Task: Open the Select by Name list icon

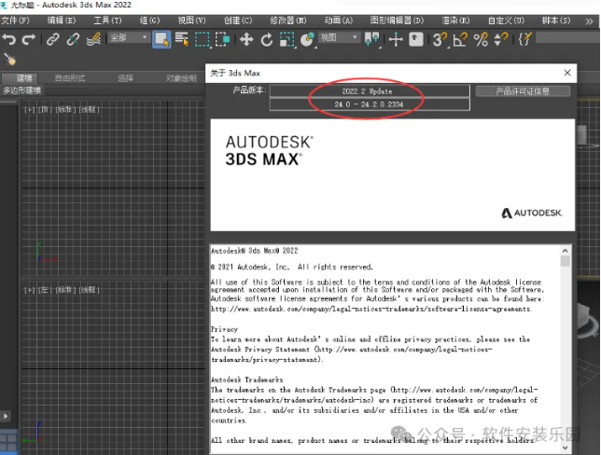Action: (x=182, y=39)
